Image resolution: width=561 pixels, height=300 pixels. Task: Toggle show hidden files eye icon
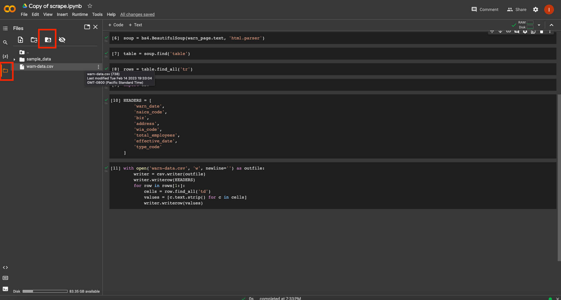pyautogui.click(x=62, y=40)
